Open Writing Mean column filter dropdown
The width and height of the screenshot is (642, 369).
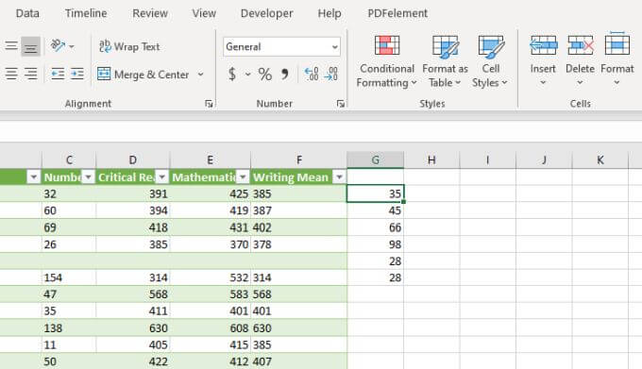[x=339, y=177]
